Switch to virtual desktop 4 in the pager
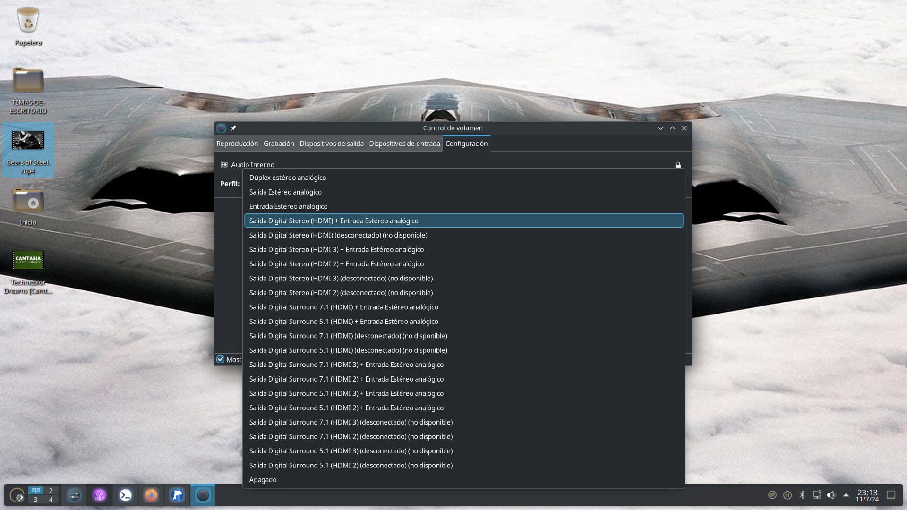Image resolution: width=907 pixels, height=510 pixels. click(x=51, y=500)
